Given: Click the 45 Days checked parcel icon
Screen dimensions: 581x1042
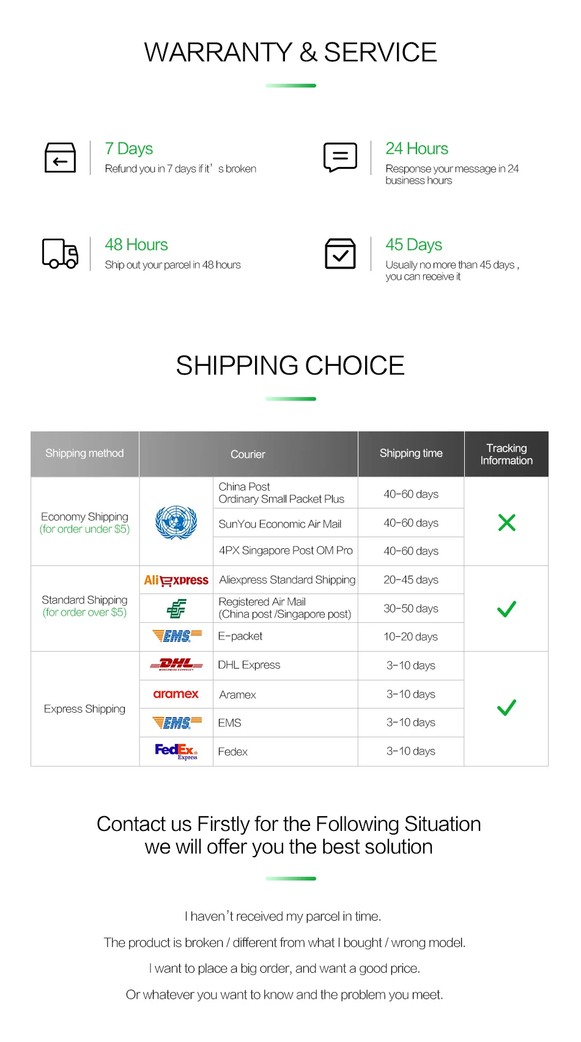Looking at the screenshot, I should 340,254.
